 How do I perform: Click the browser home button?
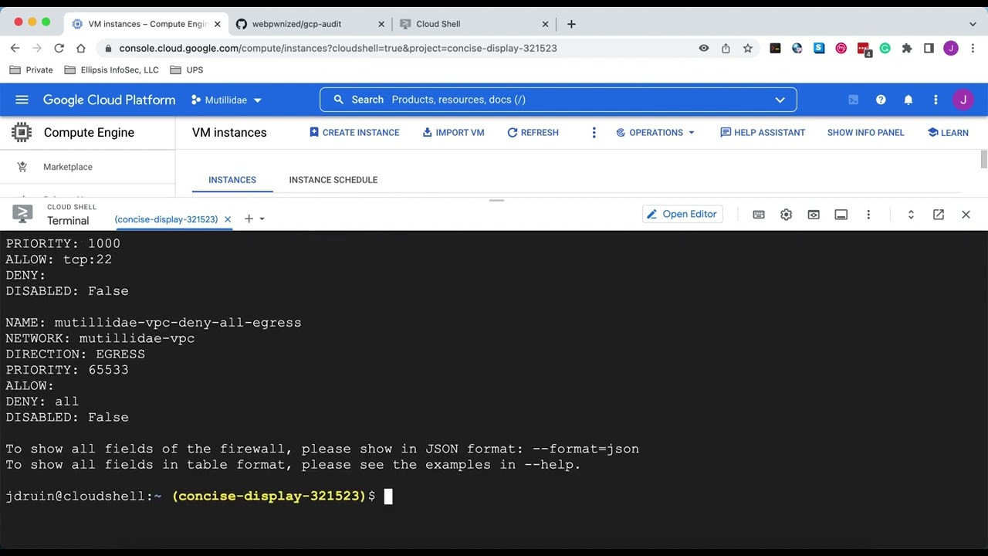point(80,48)
